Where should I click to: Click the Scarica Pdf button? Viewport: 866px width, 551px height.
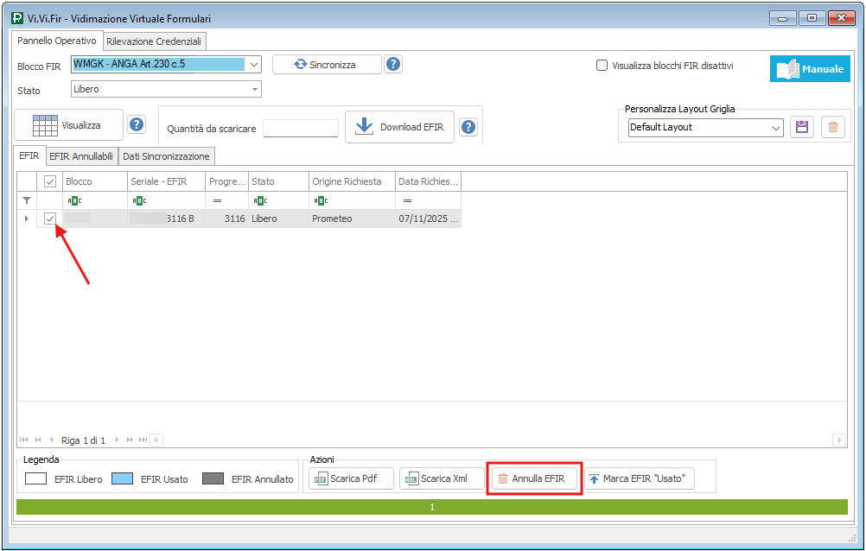[x=351, y=478]
